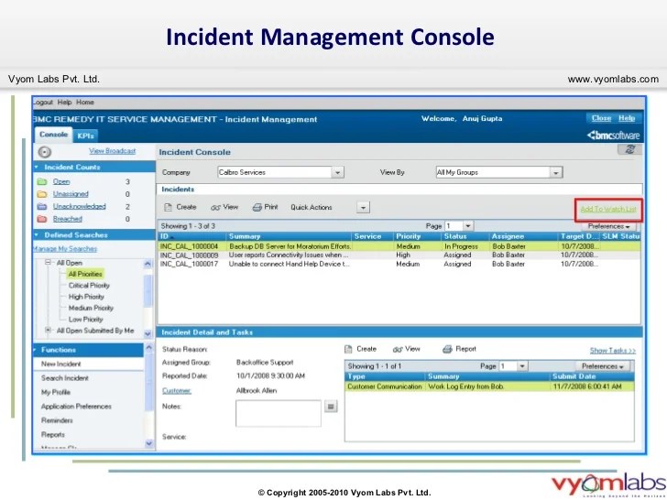667x500 pixels.
Task: Switch to the Console tab
Action: (x=53, y=135)
